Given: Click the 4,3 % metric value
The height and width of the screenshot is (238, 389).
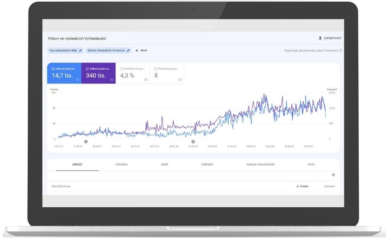Looking at the screenshot, I should [127, 76].
